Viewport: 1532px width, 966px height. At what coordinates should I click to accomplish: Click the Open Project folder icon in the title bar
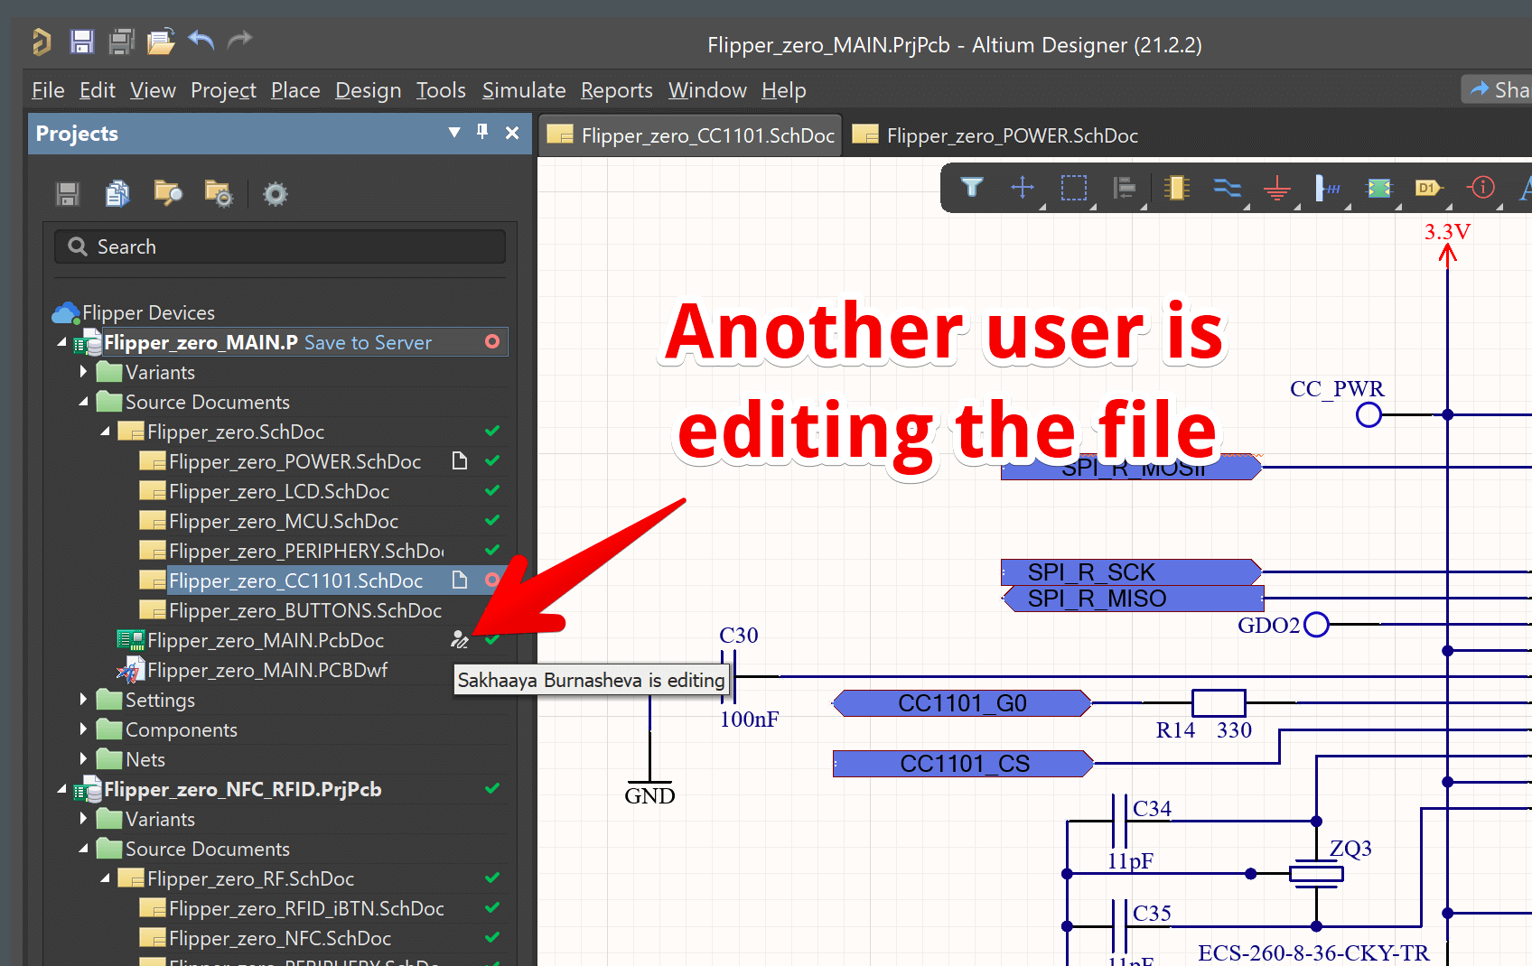(161, 42)
